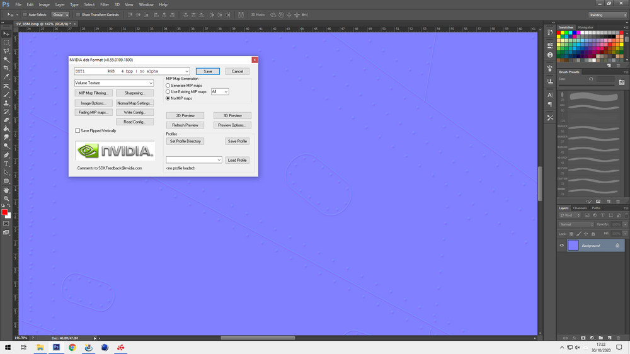Select the Crop tool
Screen dimensions: 630x354
[x=6, y=68]
